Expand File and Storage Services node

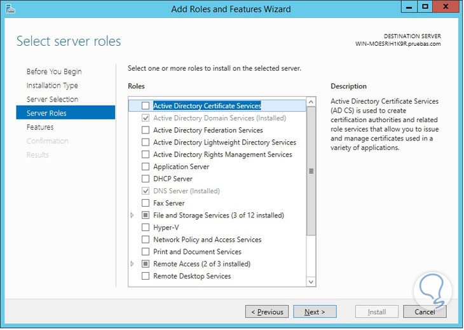point(132,216)
